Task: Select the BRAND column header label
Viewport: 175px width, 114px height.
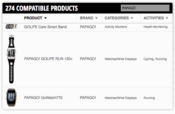Action: point(86,18)
